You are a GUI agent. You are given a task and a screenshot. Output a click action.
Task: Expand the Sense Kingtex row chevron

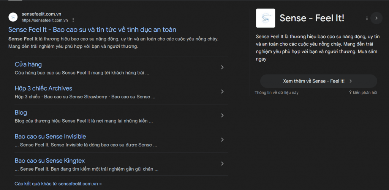pos(222,164)
